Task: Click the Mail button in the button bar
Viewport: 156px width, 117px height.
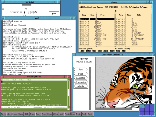Action: (x=61, y=114)
